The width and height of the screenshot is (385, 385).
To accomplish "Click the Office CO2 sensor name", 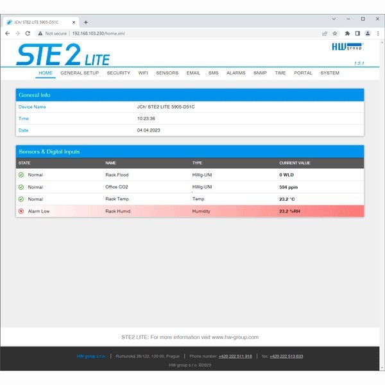I will 117,187.
